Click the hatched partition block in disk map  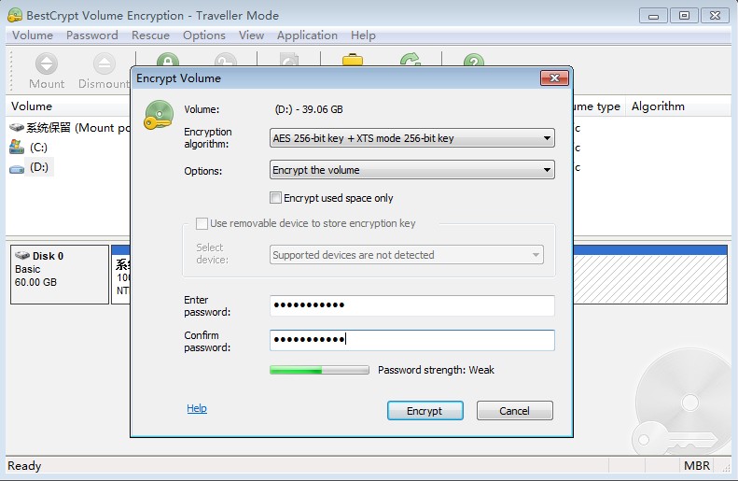point(650,279)
